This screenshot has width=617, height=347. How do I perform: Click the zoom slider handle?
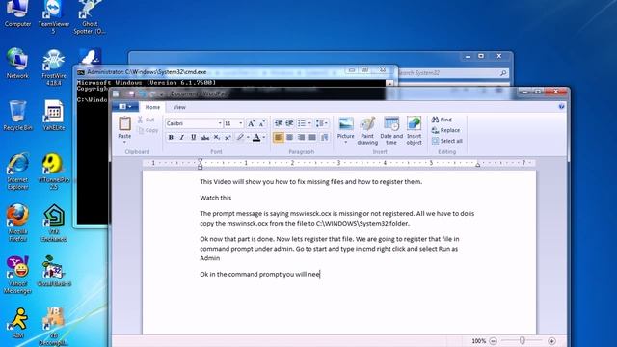click(523, 340)
